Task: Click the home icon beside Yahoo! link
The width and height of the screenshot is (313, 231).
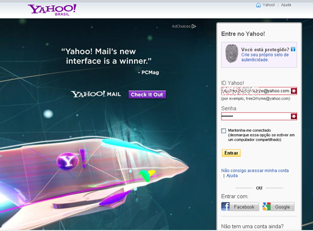Action: click(x=258, y=5)
